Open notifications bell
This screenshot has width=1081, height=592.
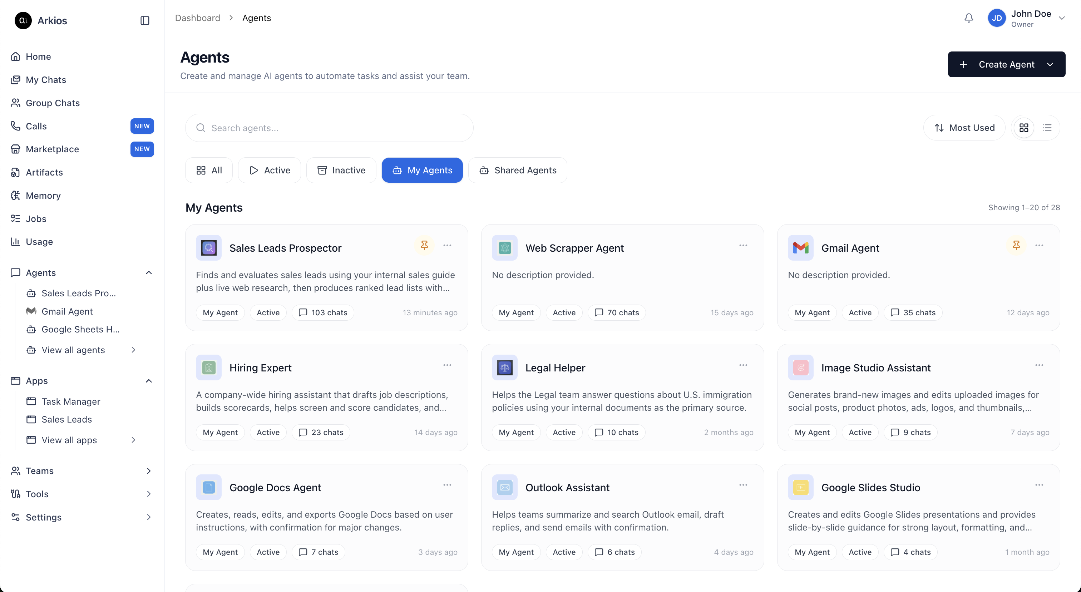[x=968, y=18]
